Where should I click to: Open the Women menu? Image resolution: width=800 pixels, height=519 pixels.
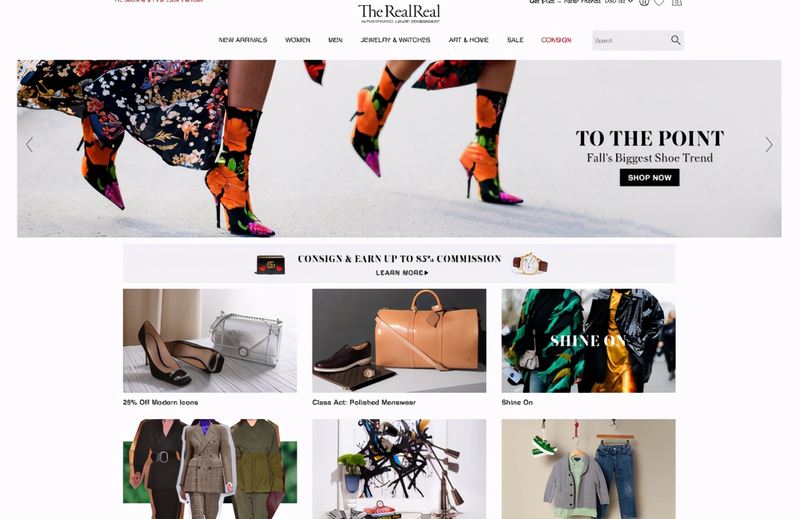point(297,40)
